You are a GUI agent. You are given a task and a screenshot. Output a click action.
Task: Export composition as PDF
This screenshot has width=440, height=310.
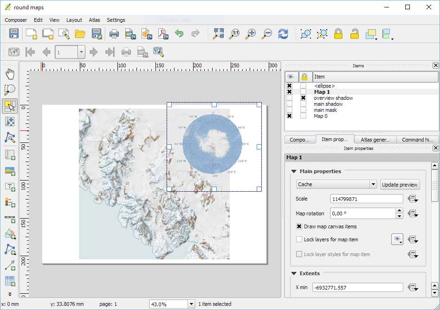(x=162, y=33)
